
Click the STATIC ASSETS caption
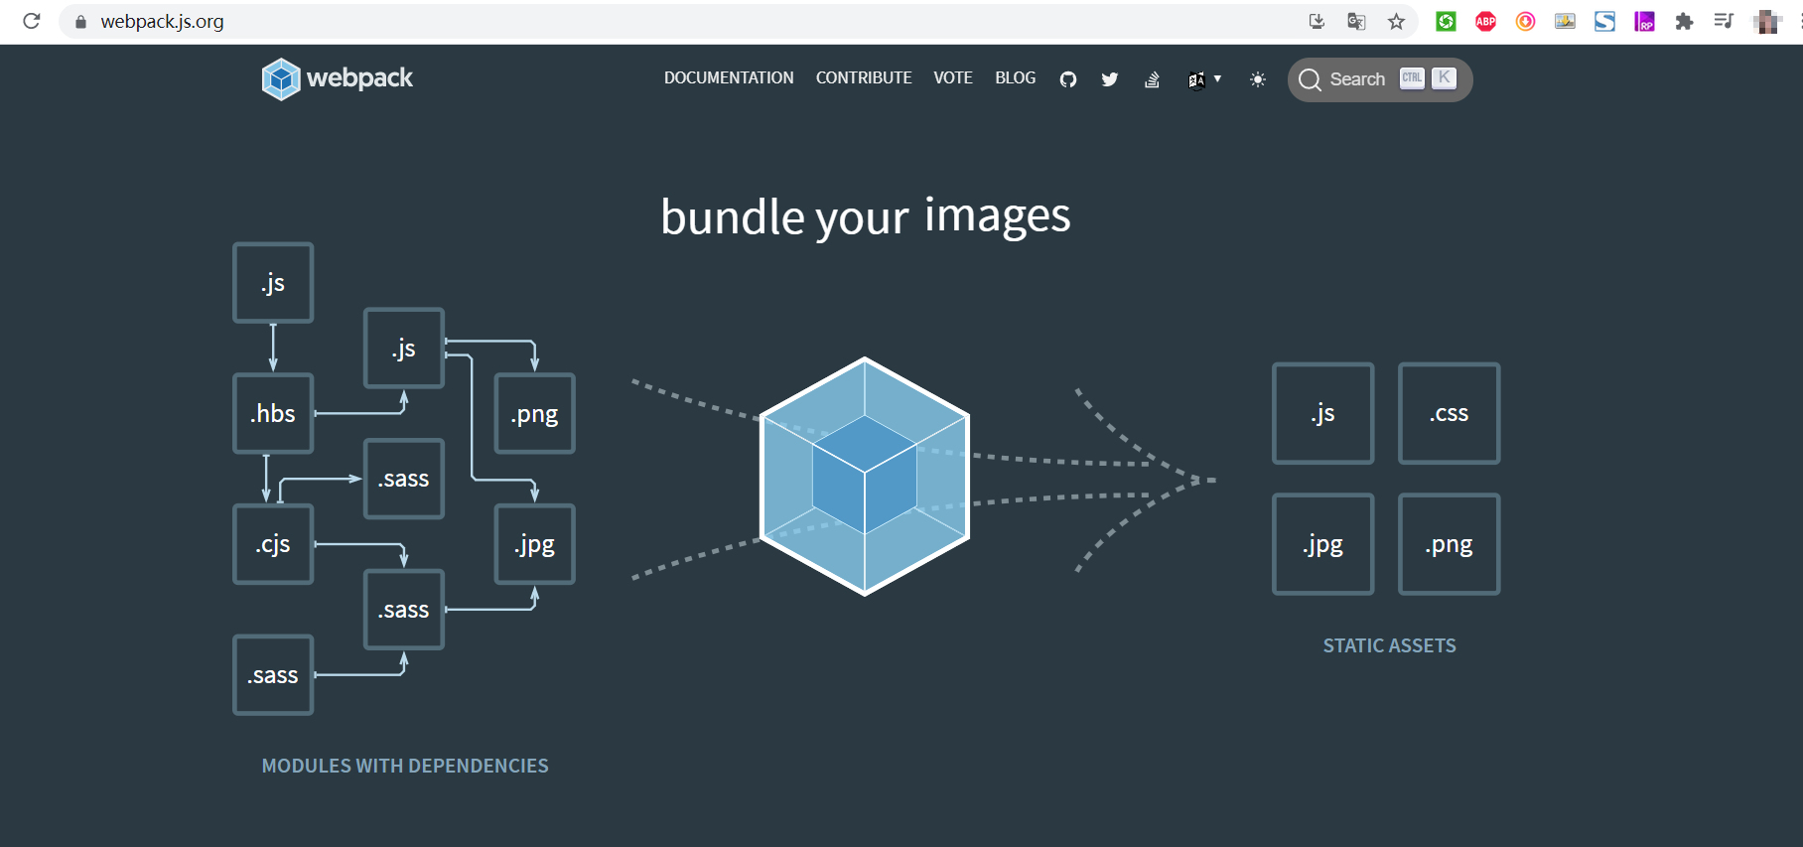pos(1389,645)
